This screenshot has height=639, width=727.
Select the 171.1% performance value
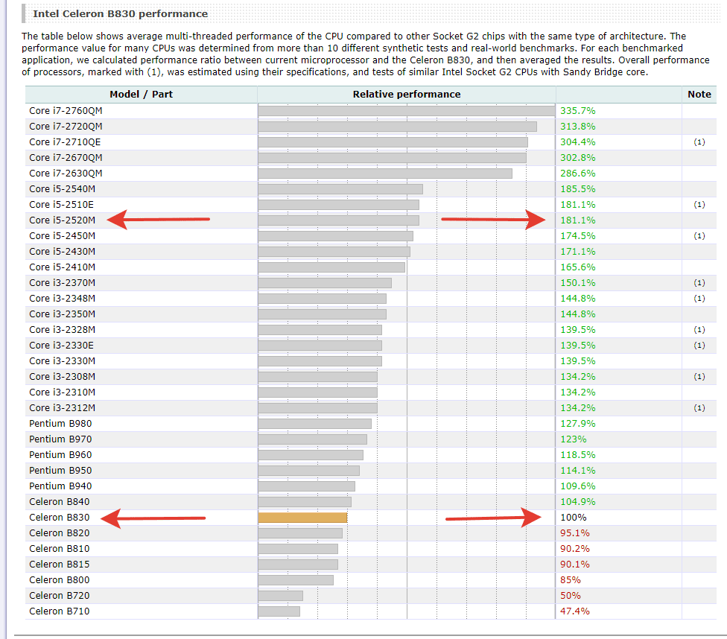click(x=578, y=251)
